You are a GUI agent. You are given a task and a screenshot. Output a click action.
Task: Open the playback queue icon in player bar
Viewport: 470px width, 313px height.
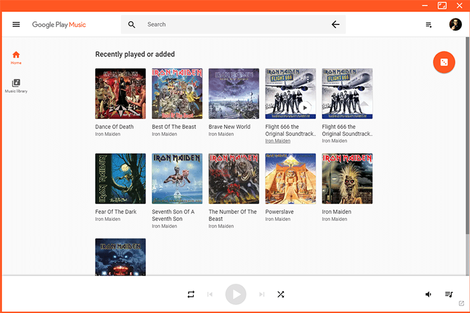(449, 294)
